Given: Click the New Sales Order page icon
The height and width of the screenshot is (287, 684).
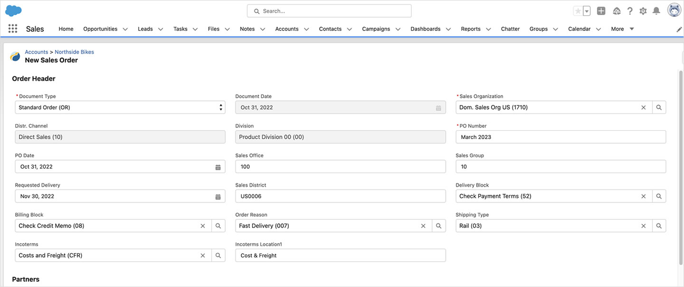Looking at the screenshot, I should coord(15,56).
